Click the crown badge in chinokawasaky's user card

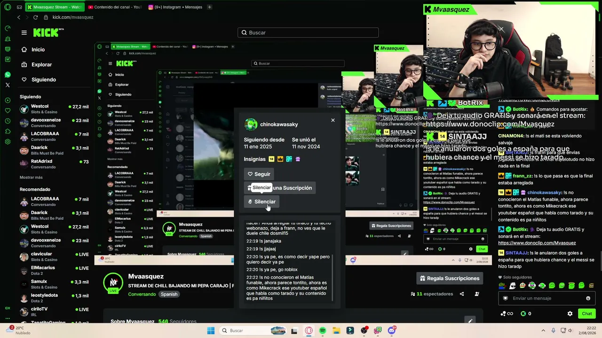pos(280,159)
